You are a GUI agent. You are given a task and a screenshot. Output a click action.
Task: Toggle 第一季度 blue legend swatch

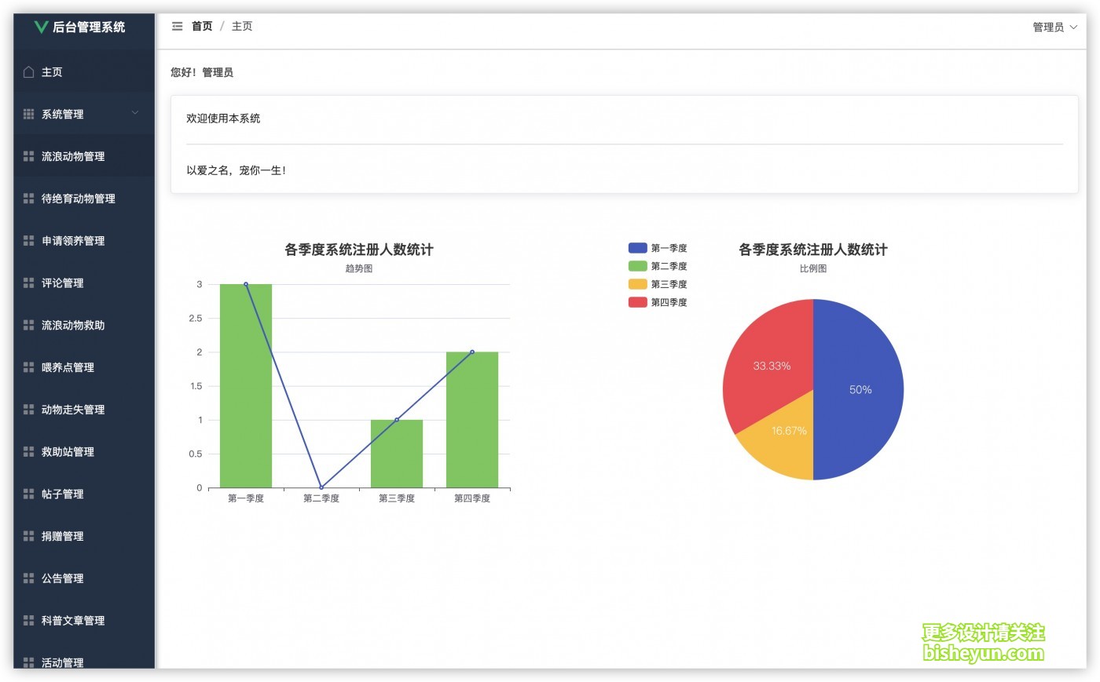[637, 248]
